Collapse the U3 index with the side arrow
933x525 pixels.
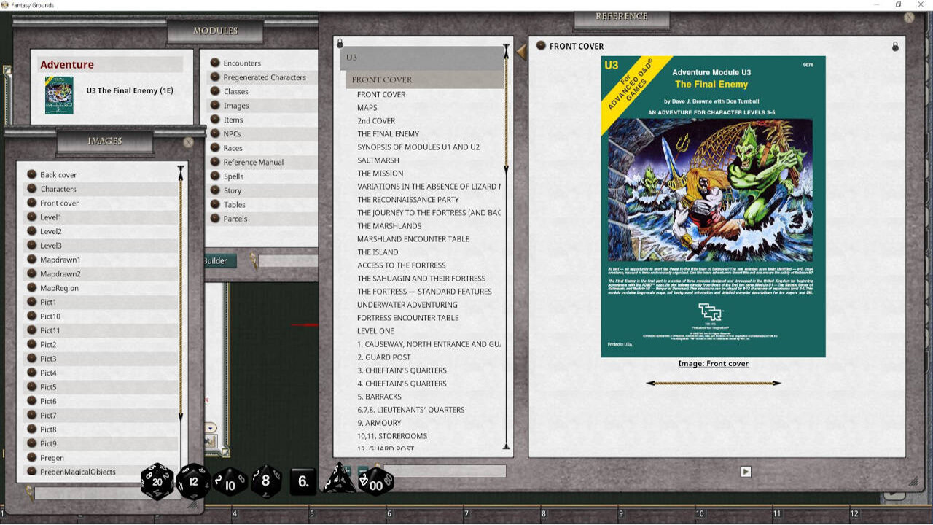pyautogui.click(x=520, y=51)
